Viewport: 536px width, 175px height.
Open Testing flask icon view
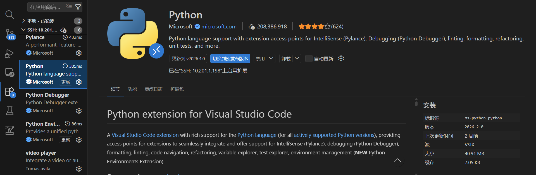[9, 111]
